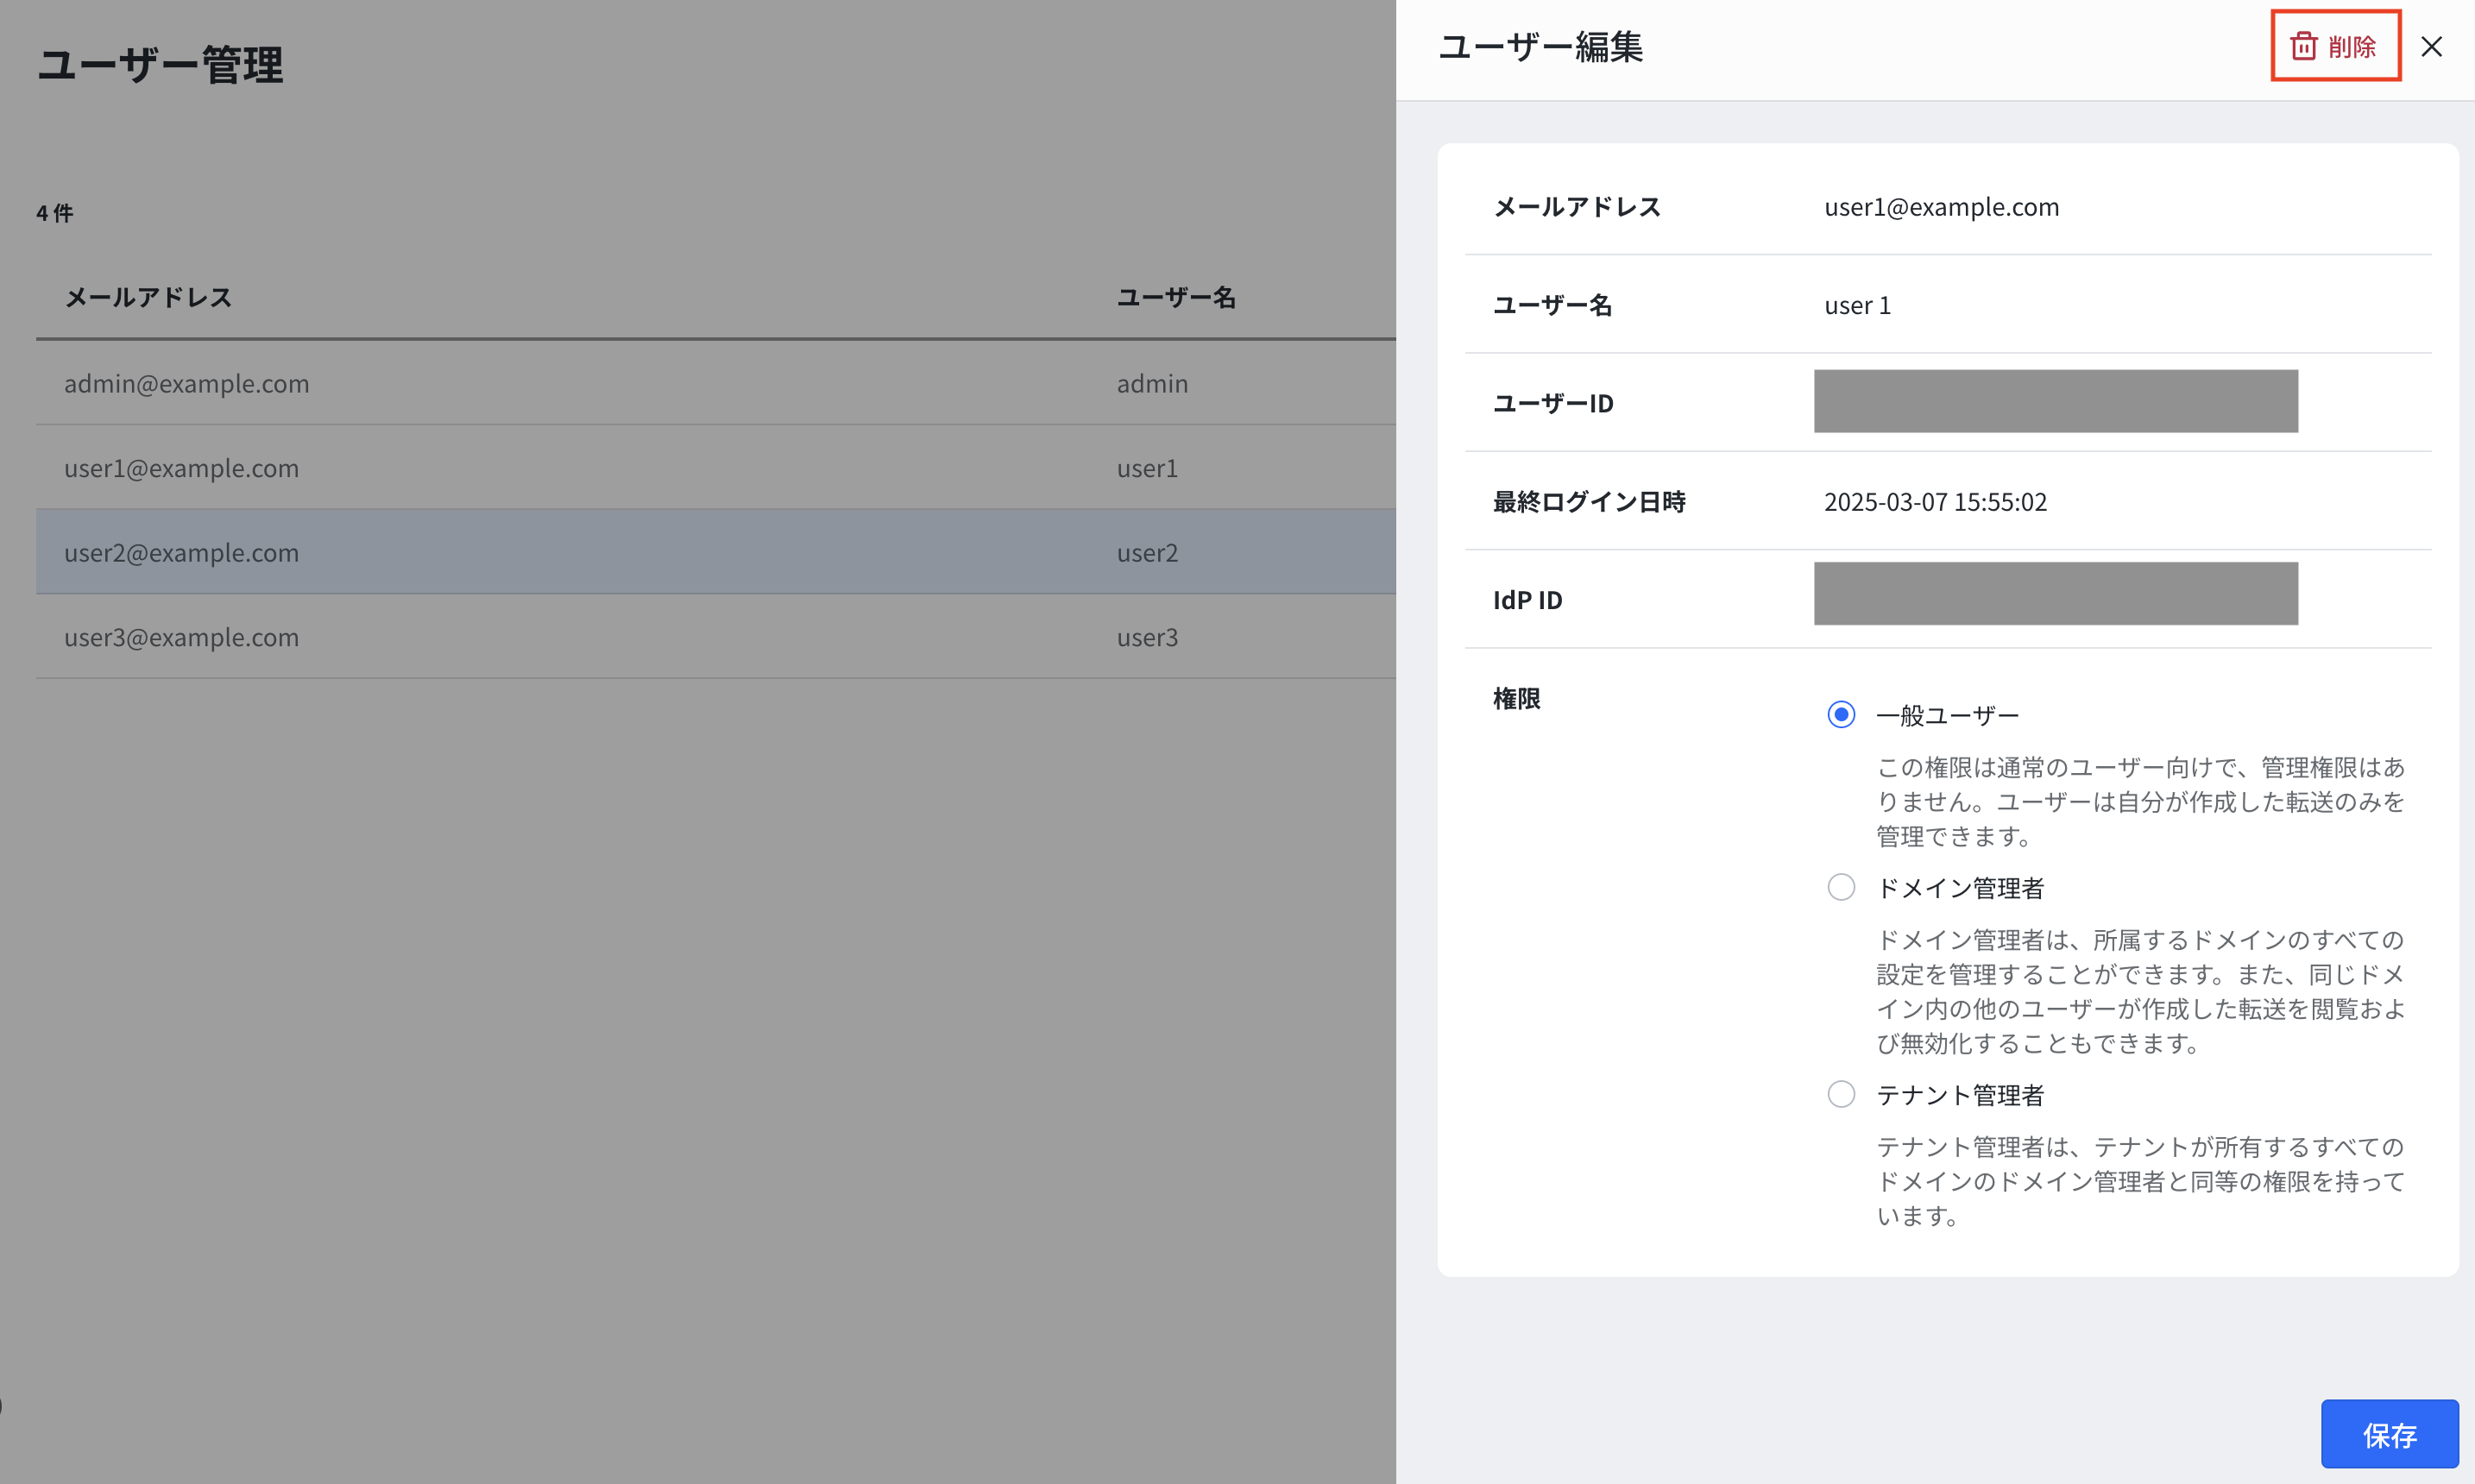Select the ドメイン管理者 radio button
Image resolution: width=2475 pixels, height=1484 pixels.
[1840, 887]
